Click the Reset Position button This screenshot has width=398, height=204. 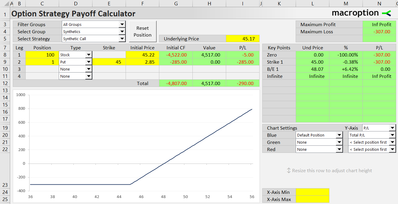(x=143, y=32)
